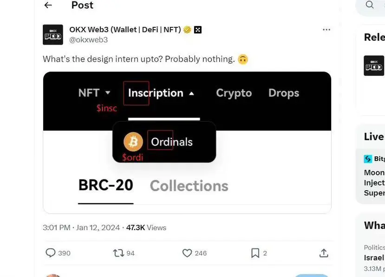Share the post via share icon
Image resolution: width=385 pixels, height=277 pixels.
pyautogui.click(x=324, y=253)
